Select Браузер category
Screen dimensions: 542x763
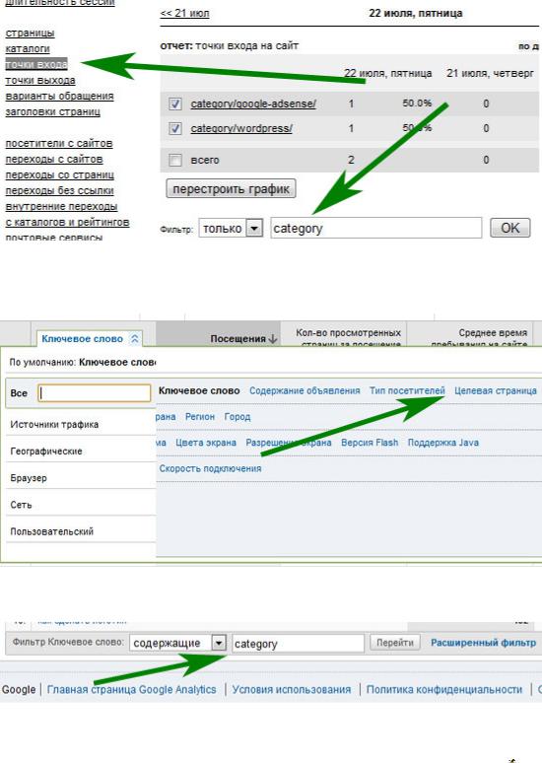click(29, 478)
